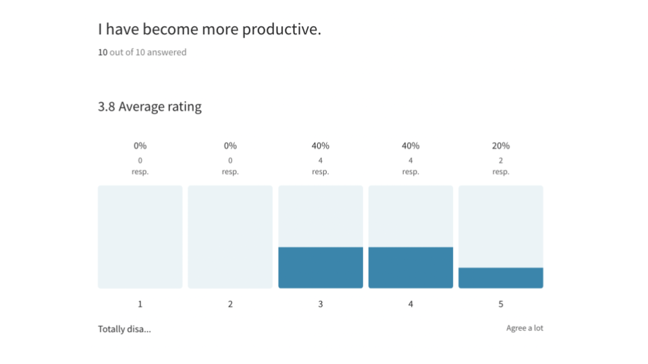Click the 0% label above rating 2
648x364 pixels.
click(x=230, y=146)
